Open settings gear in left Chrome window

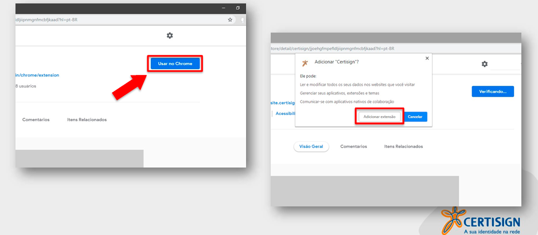pyautogui.click(x=170, y=35)
